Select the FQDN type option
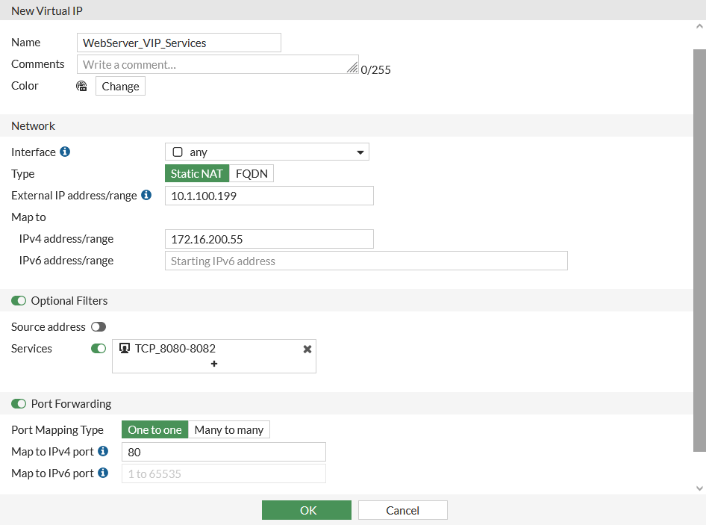This screenshot has width=706, height=525. click(x=252, y=173)
